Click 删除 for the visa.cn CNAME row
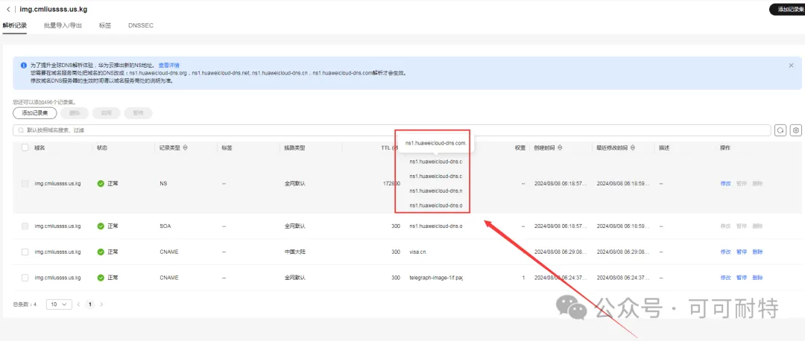 (757, 252)
